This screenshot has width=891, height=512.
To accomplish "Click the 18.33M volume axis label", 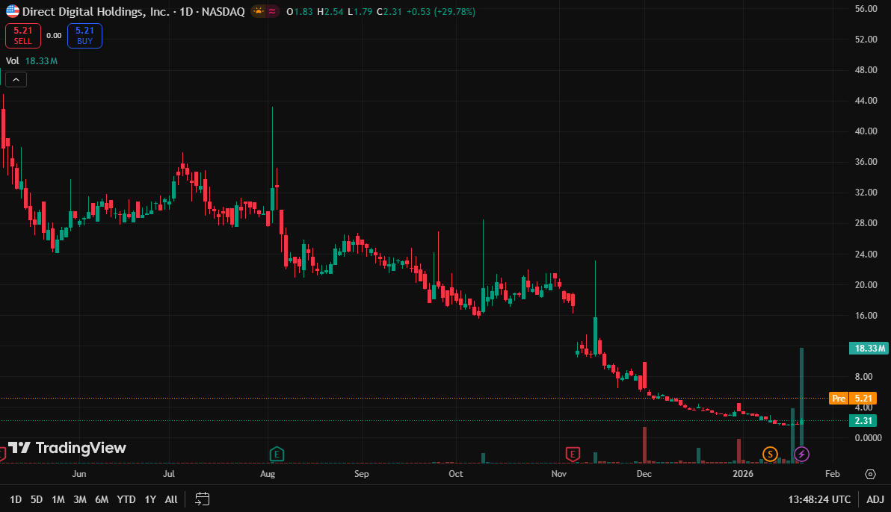I will click(x=869, y=348).
